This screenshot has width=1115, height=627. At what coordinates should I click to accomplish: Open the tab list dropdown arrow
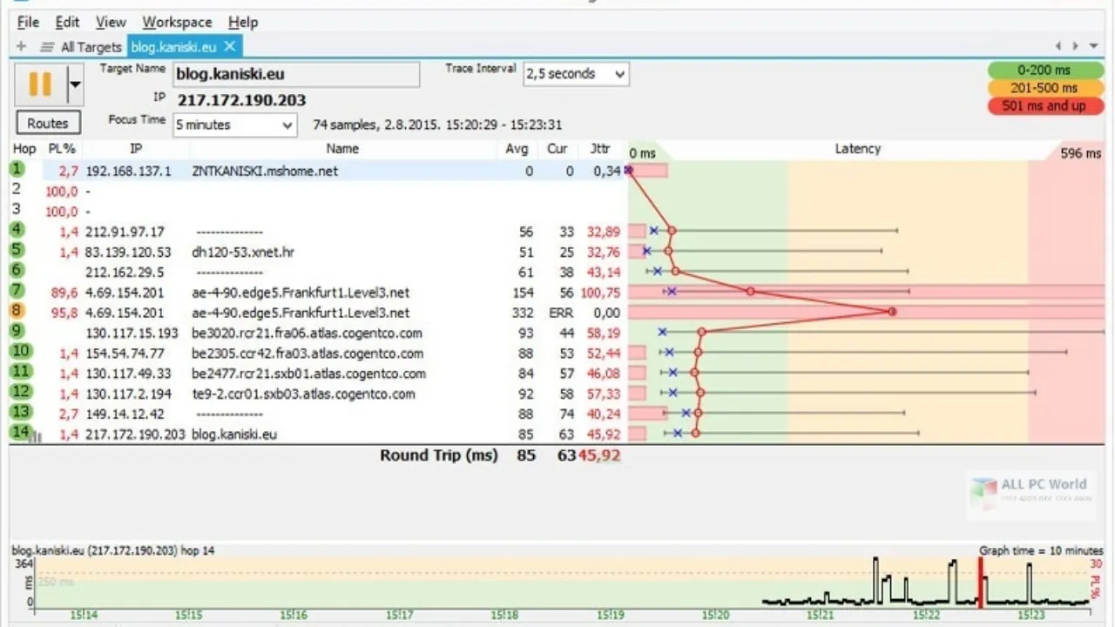pos(1092,46)
